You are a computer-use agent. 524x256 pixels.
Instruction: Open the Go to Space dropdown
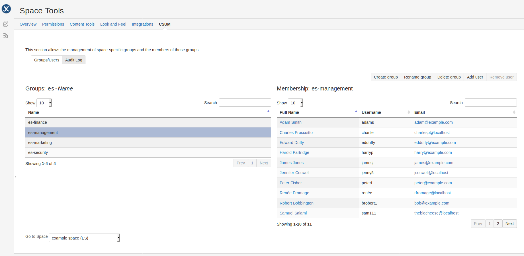coord(85,238)
